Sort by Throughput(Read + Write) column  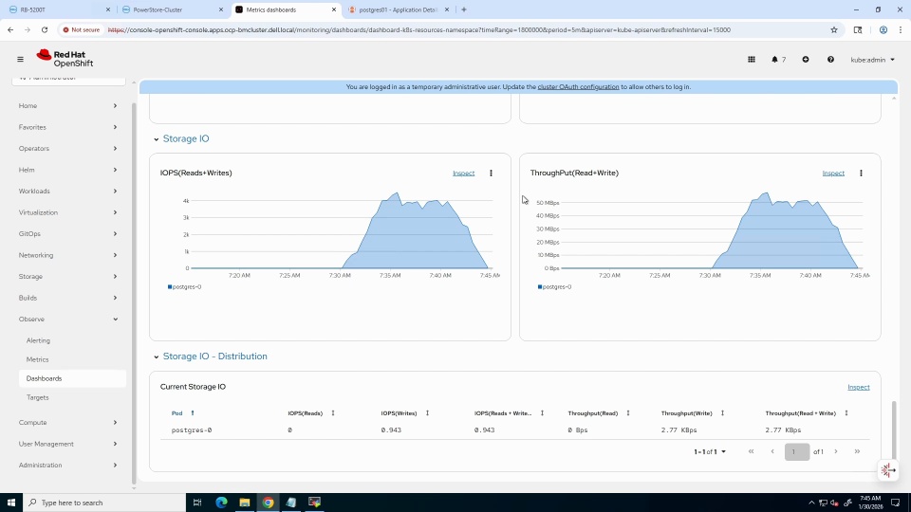(x=807, y=413)
